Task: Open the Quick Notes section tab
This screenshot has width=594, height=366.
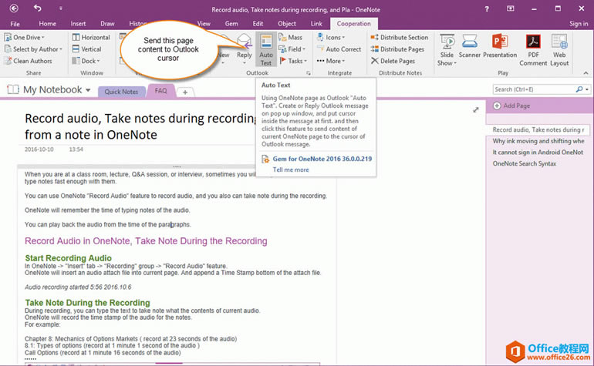Action: click(x=121, y=92)
